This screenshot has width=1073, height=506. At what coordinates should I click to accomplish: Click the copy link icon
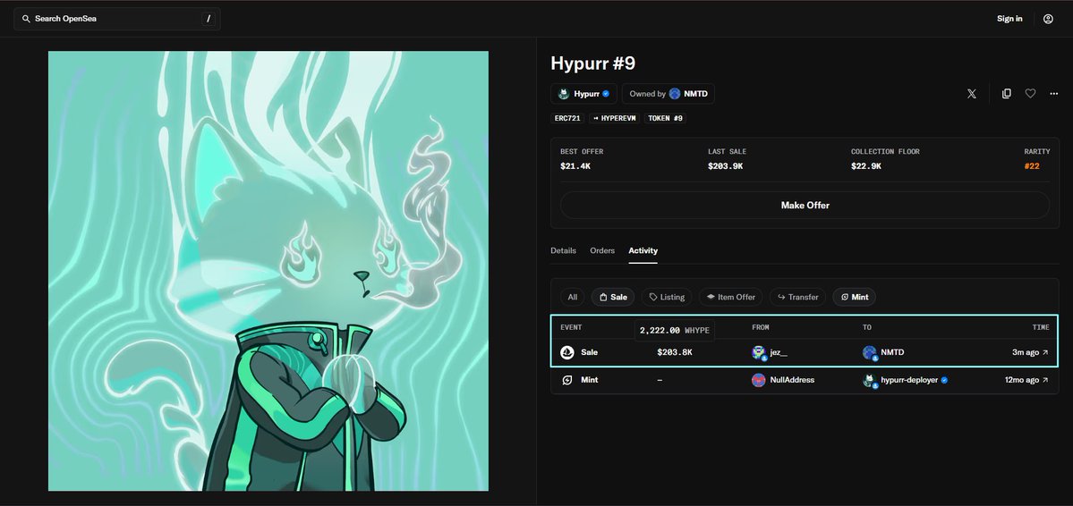[x=1006, y=94]
